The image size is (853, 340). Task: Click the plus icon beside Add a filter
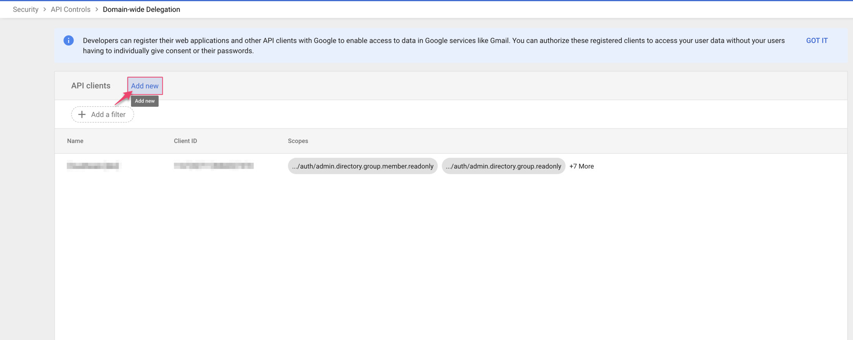click(82, 114)
